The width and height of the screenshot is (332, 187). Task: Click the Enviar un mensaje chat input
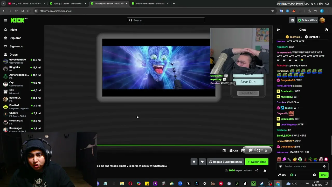pos(302,166)
